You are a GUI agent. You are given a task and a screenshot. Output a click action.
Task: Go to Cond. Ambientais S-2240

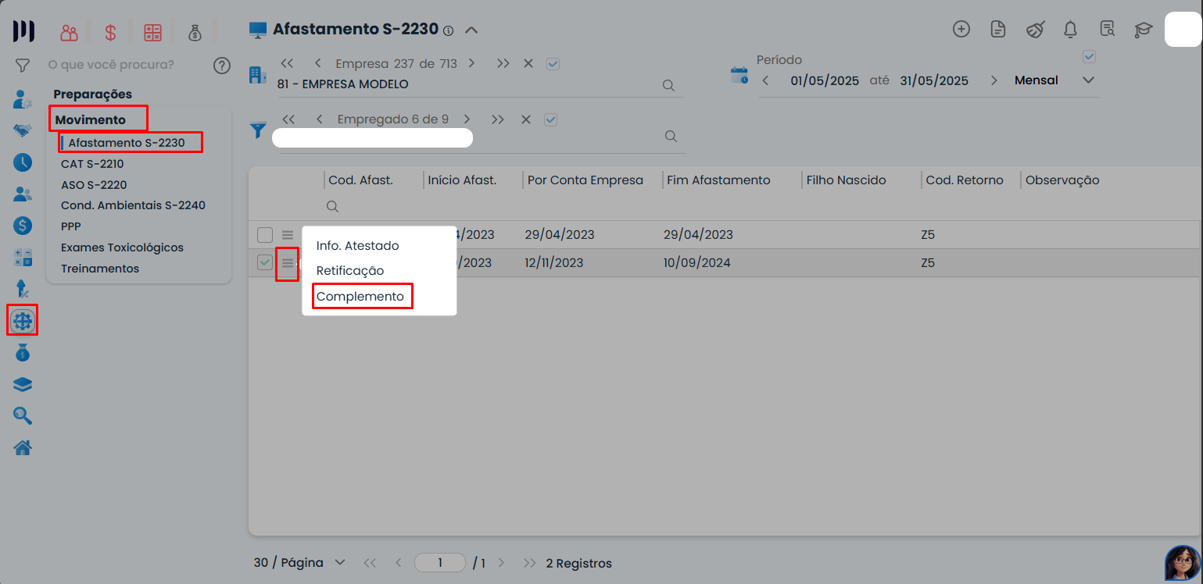(133, 205)
